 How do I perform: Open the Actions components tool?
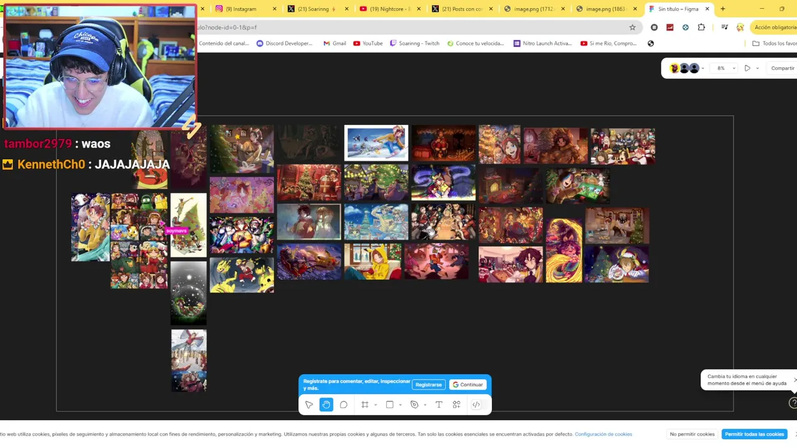456,404
